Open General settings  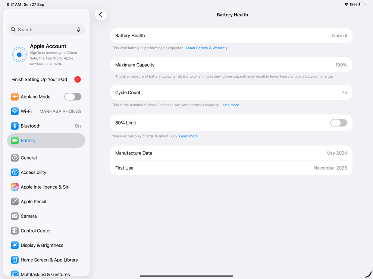coord(46,158)
